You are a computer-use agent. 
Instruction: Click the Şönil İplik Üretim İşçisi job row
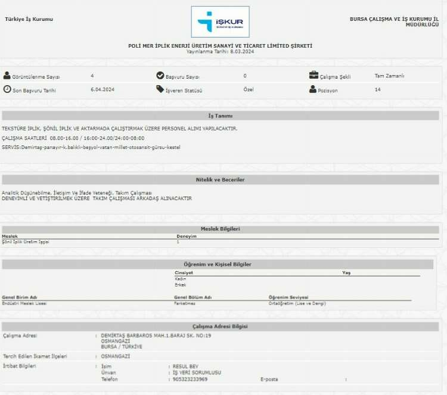[x=26, y=242]
